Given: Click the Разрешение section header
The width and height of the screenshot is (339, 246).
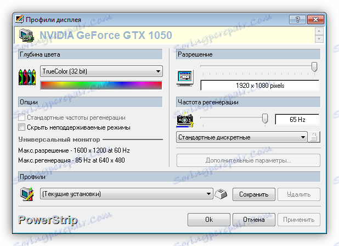Looking at the screenshot, I should pos(248,54).
